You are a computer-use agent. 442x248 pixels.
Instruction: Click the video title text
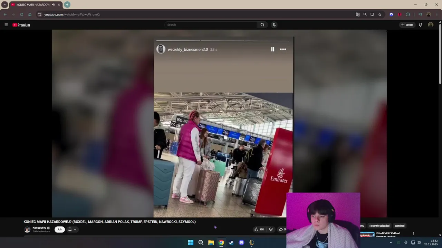109,222
